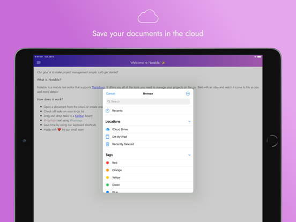Click the italic "Our goal is to make" intro line
This screenshot has height=222, width=296.
click(78, 72)
